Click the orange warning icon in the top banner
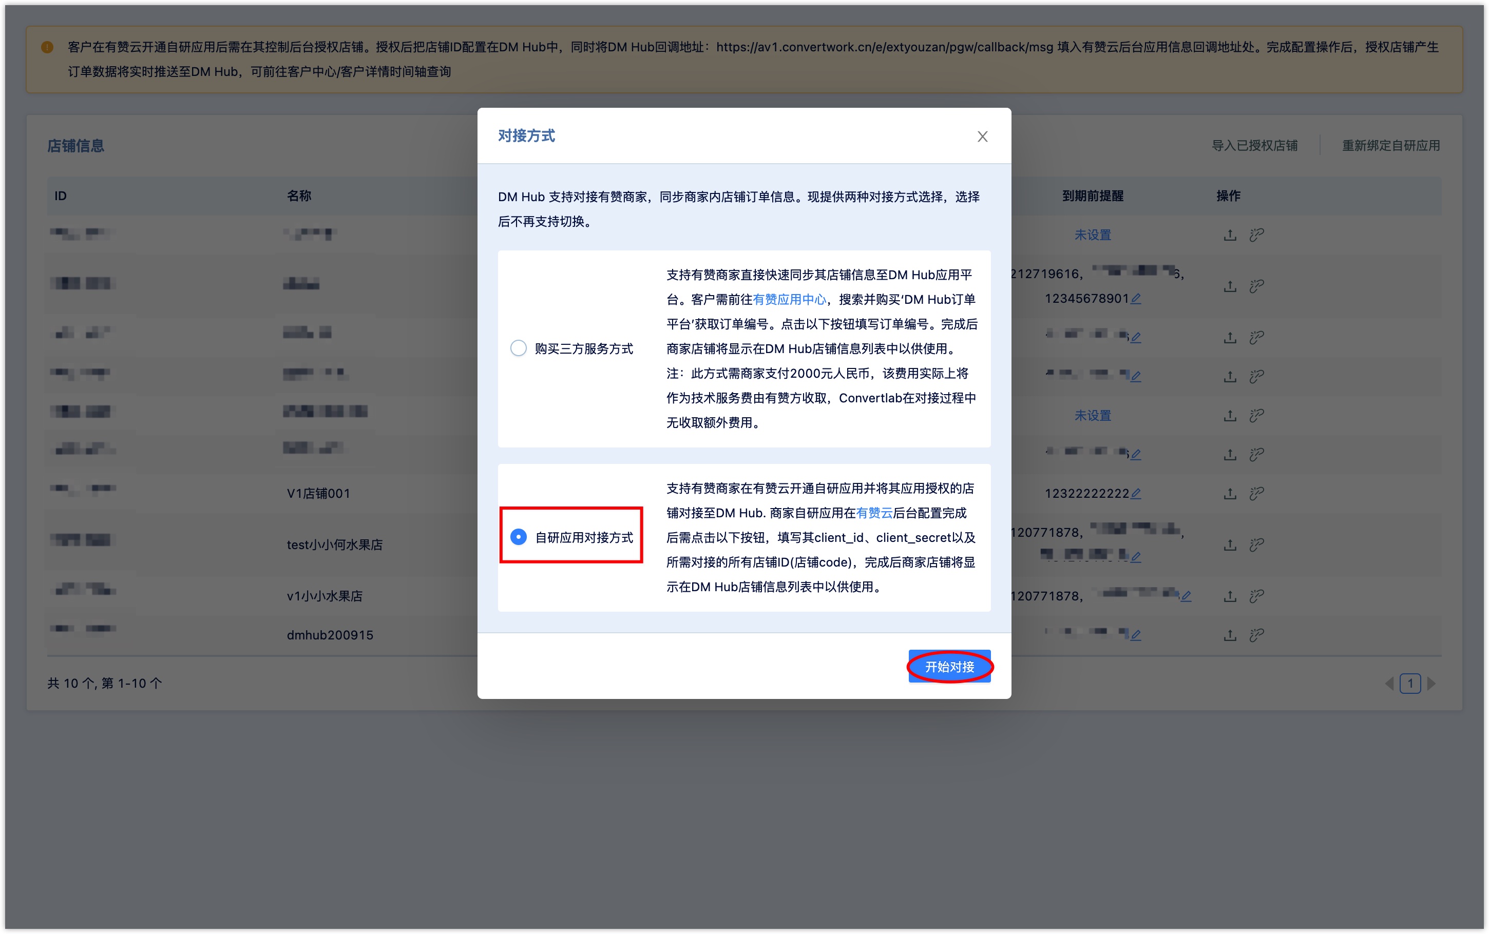 coord(47,47)
